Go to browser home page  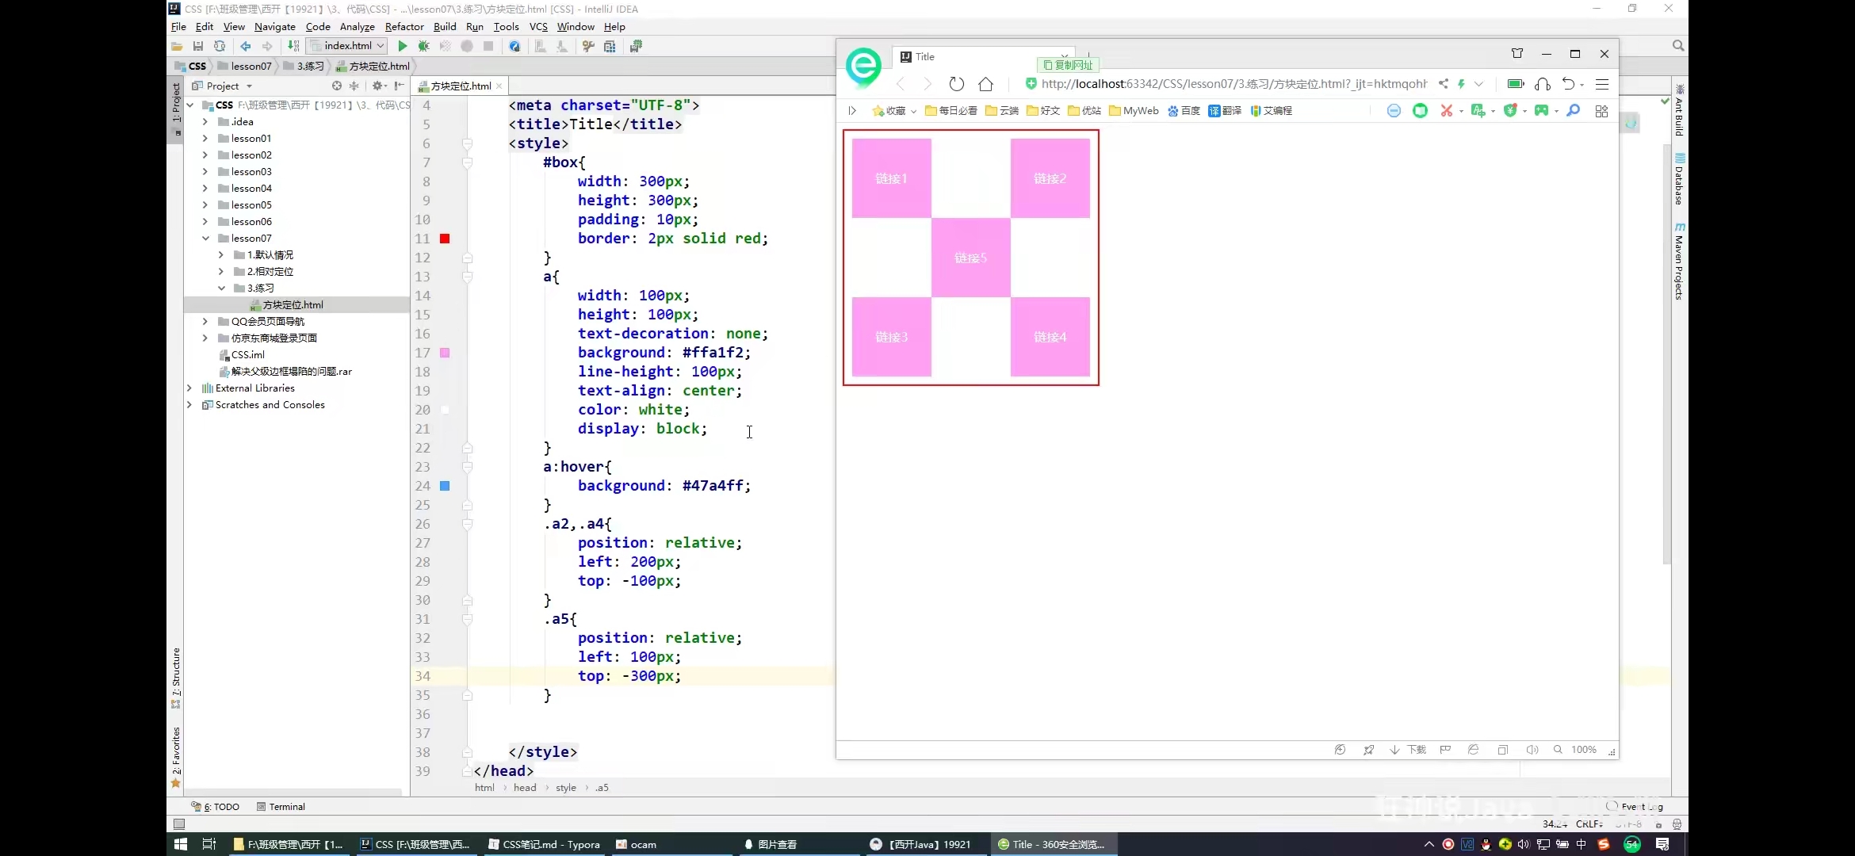click(x=985, y=84)
